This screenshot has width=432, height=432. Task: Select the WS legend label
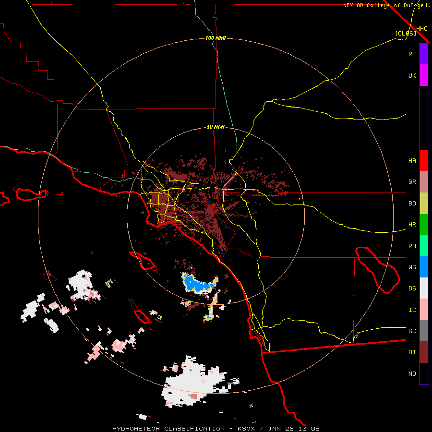412,267
